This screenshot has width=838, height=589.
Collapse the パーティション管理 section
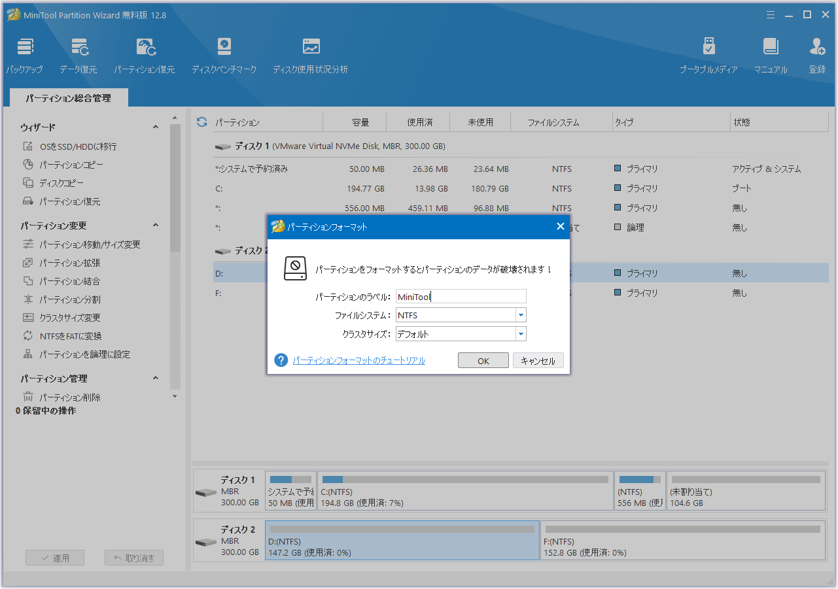pos(156,379)
